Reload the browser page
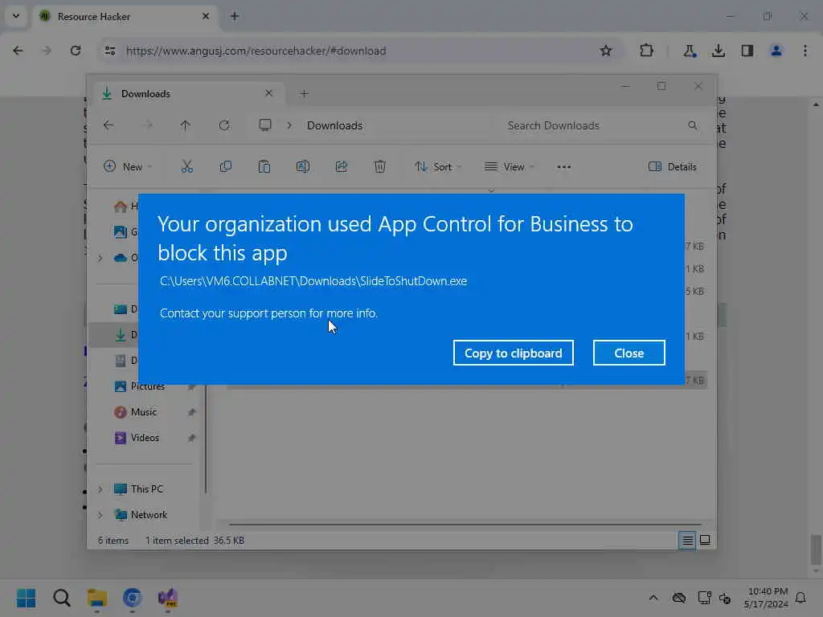 [x=76, y=51]
